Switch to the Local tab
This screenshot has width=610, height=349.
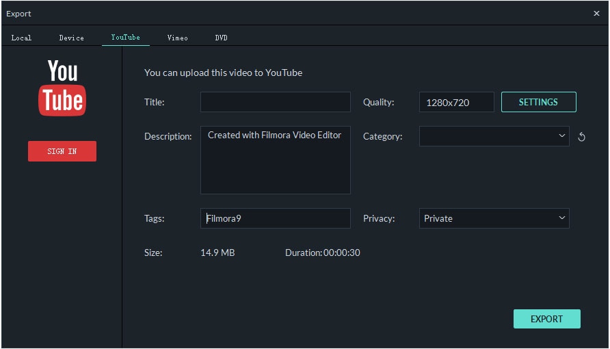click(21, 38)
